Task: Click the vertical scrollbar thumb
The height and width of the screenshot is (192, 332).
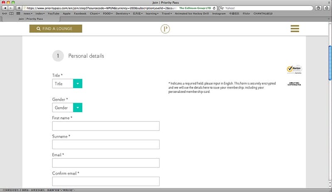Action: (x=330, y=63)
